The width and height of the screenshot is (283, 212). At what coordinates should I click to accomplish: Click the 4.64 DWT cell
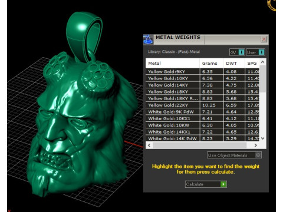[234, 112]
